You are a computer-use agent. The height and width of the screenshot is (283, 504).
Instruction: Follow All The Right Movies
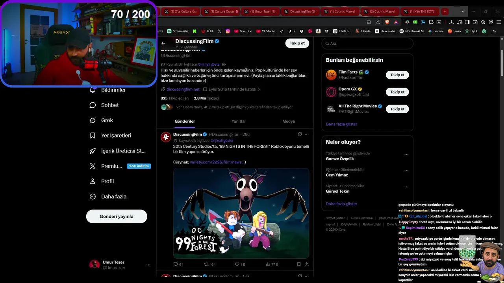397,109
